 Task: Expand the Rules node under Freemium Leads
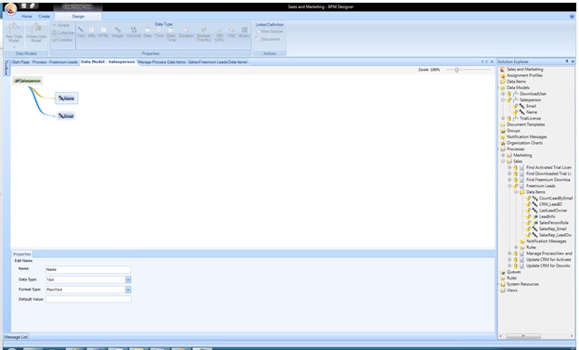(516, 247)
